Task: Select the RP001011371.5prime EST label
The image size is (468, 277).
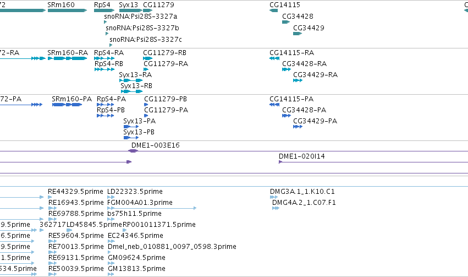Action: tap(159, 225)
